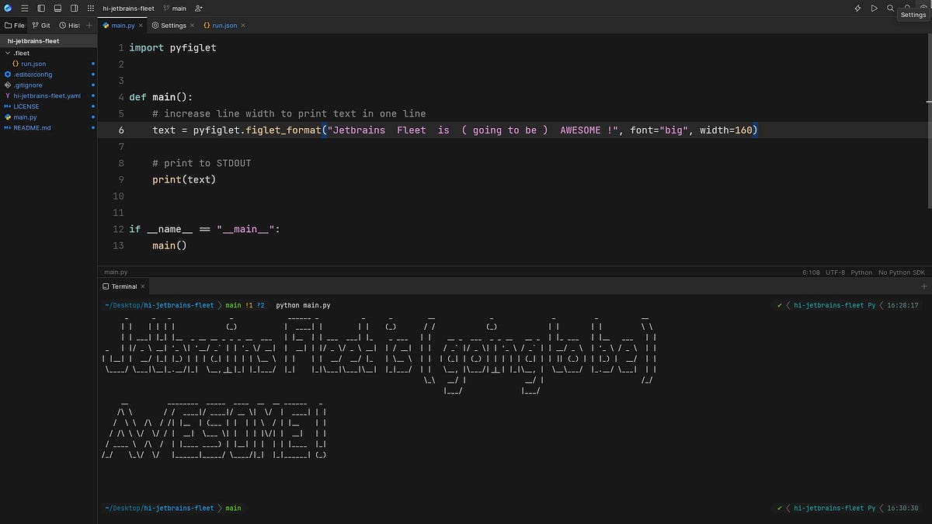Click the lightning run-configuration icon
This screenshot has height=524, width=932.
(x=857, y=8)
